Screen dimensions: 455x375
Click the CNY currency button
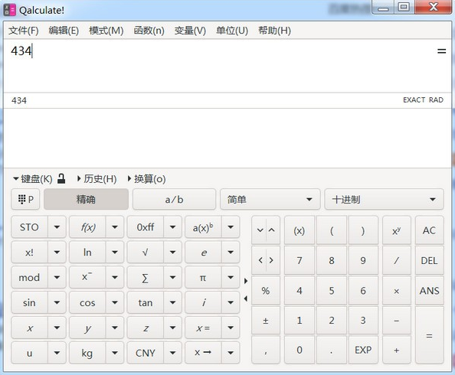coord(146,353)
